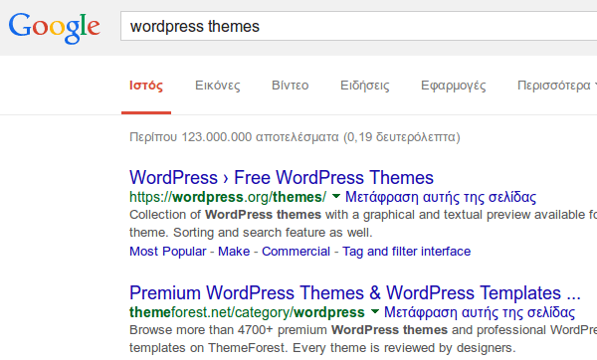
Task: Click the search box containing 'wordpress themes'
Action: coord(358,26)
